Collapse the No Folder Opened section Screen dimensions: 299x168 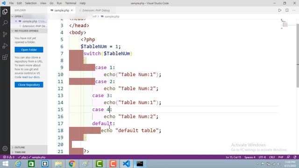pos(29,31)
